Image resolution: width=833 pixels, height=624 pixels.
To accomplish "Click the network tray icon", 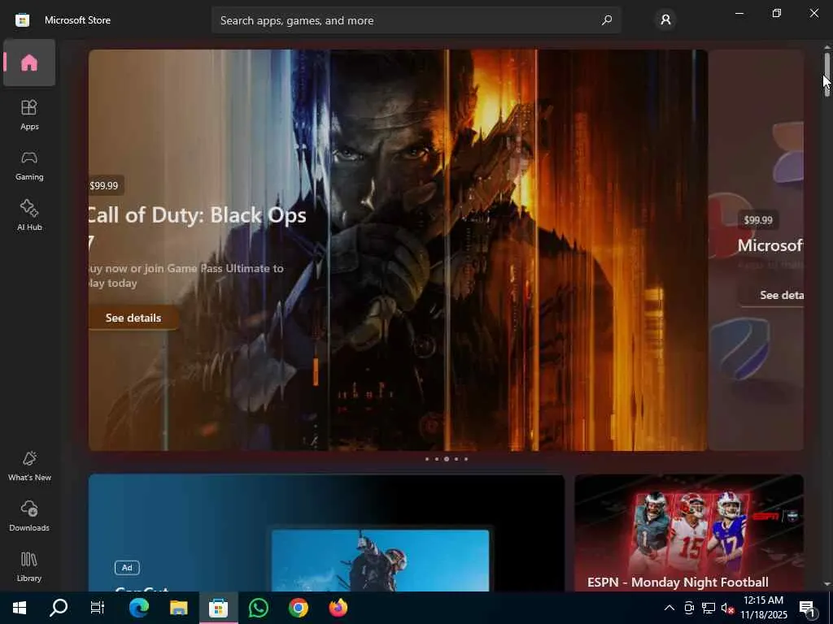I will pyautogui.click(x=709, y=608).
